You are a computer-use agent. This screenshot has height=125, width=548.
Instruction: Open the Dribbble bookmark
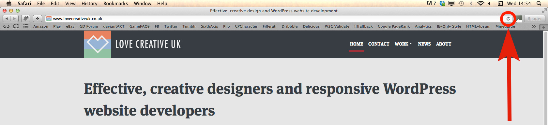tap(290, 26)
